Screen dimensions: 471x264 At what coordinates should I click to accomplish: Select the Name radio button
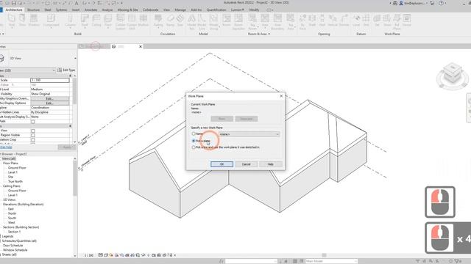pyautogui.click(x=194, y=133)
